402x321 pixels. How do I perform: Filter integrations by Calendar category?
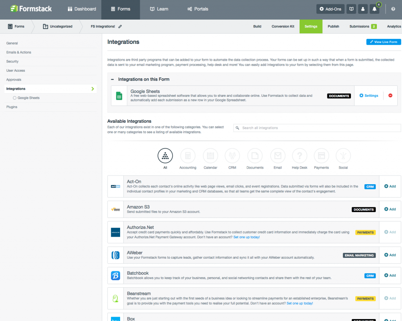pyautogui.click(x=210, y=156)
